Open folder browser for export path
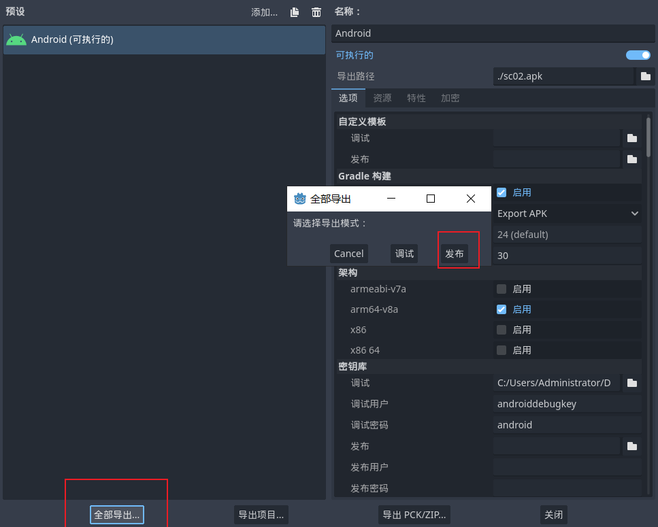The width and height of the screenshot is (658, 527). (x=645, y=76)
